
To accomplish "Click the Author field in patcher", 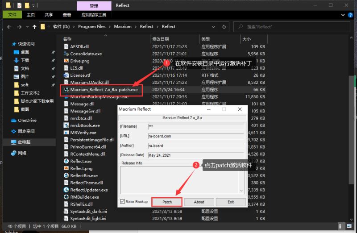I will 196,146.
